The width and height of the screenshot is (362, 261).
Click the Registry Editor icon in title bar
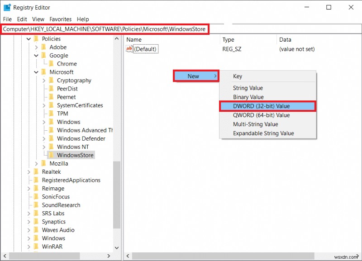7,7
